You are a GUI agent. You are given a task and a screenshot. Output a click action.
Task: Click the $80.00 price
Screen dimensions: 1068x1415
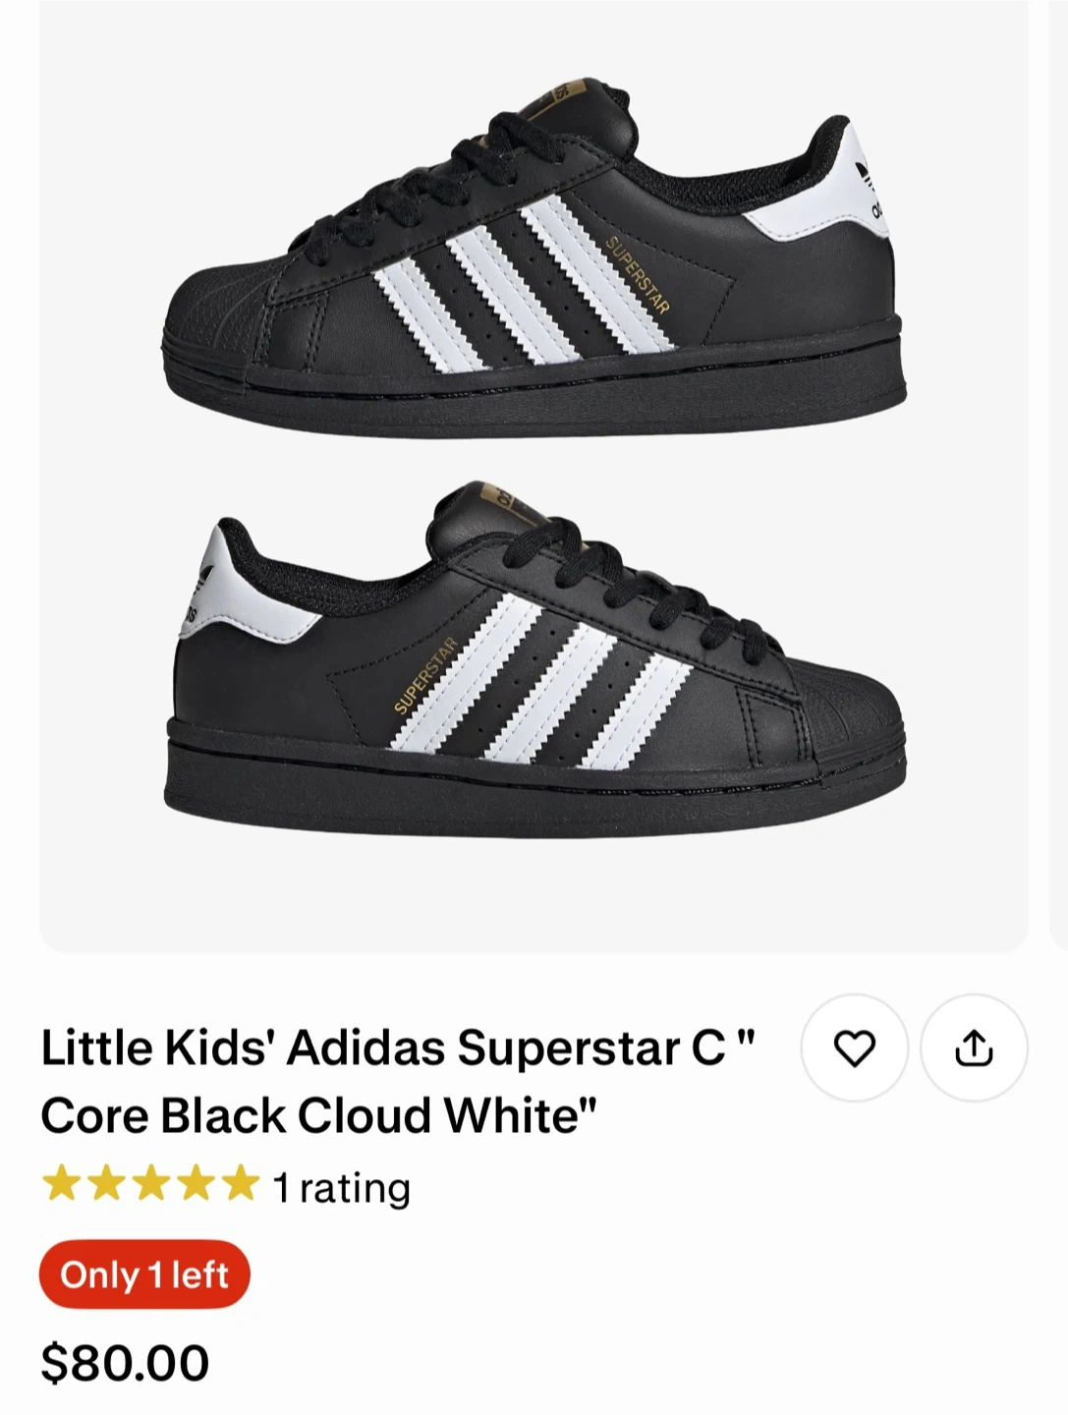click(125, 1363)
